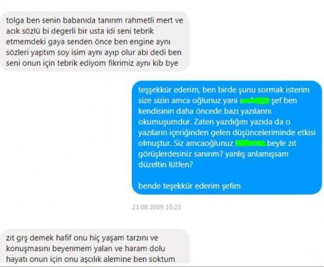Click the line starting "görüşlerdesiniz sanırım?"
The image size is (324, 267).
click(213, 154)
